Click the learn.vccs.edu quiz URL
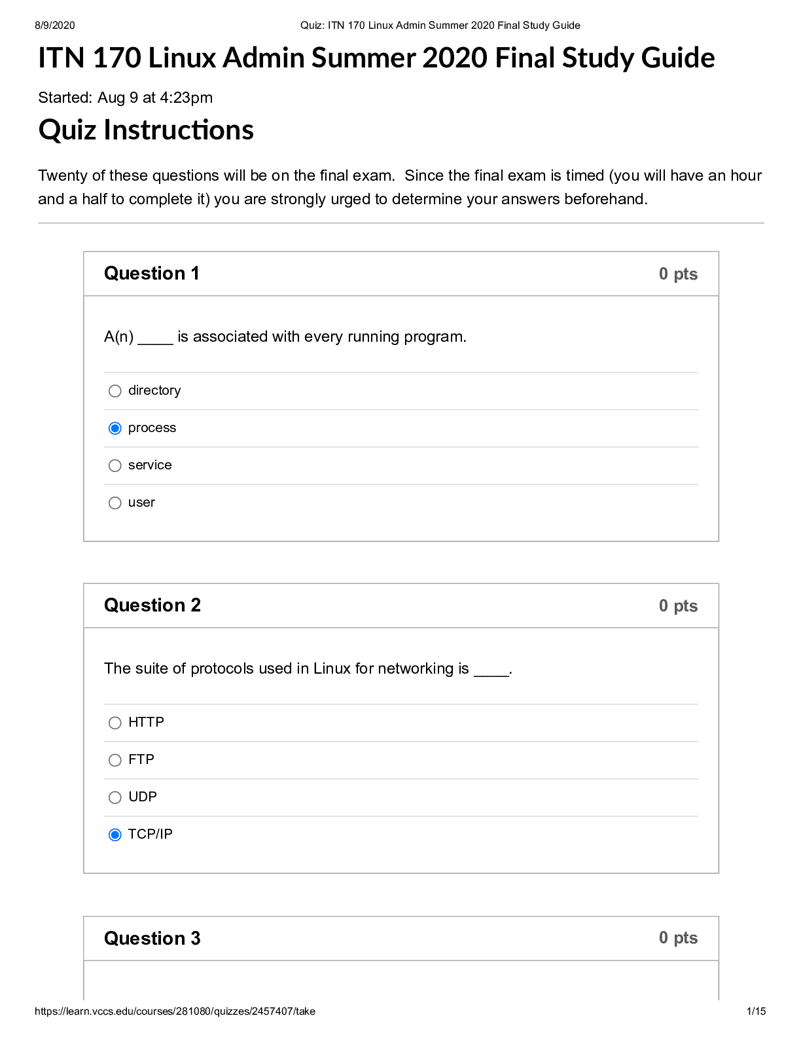801x1037 pixels. point(175,1011)
